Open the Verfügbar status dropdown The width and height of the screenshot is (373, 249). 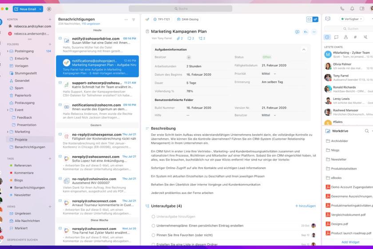[x=352, y=19]
